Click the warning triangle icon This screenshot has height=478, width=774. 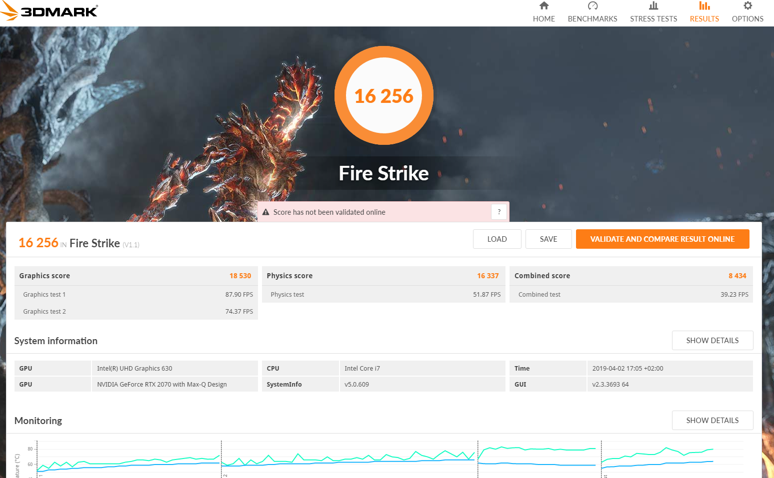[x=266, y=212]
